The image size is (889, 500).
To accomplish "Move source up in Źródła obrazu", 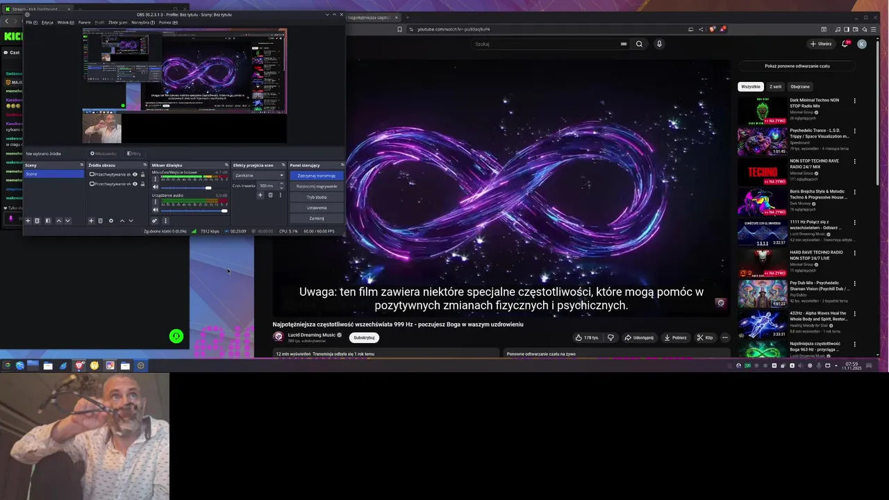I will pos(122,221).
